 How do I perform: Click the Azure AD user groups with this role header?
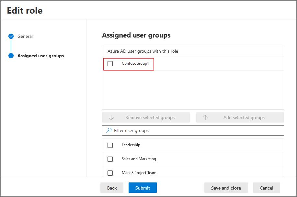point(143,51)
